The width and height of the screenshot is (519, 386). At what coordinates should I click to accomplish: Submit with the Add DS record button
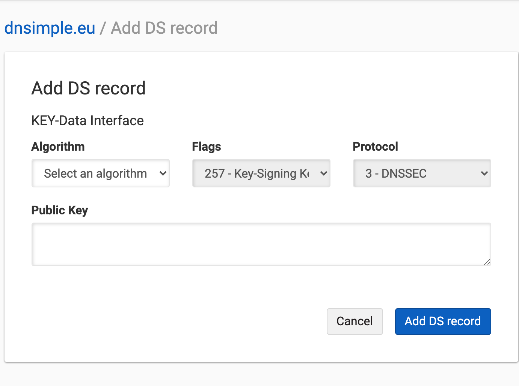[x=443, y=321]
